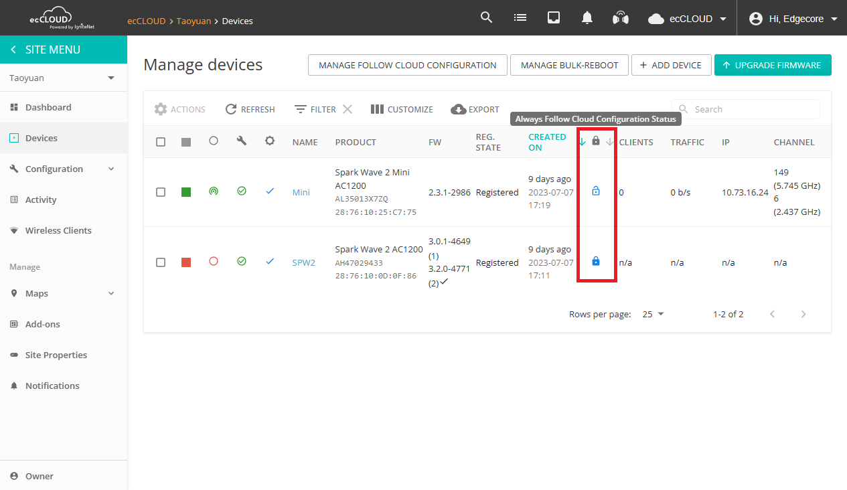Export the device list
This screenshot has width=847, height=490.
475,109
